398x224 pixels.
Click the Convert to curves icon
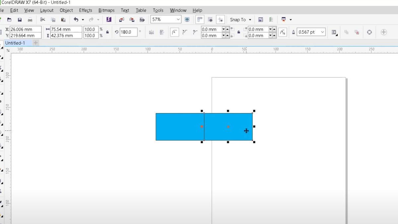coord(369,32)
